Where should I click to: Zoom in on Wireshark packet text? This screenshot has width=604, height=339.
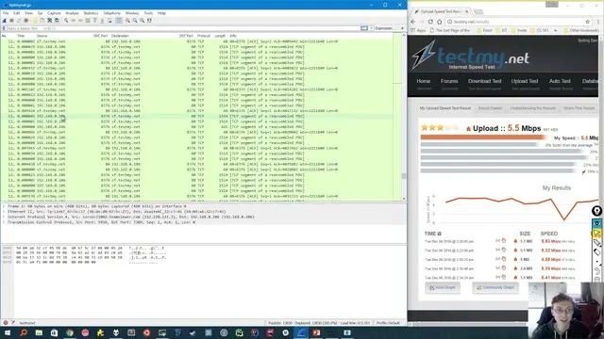pos(127,21)
